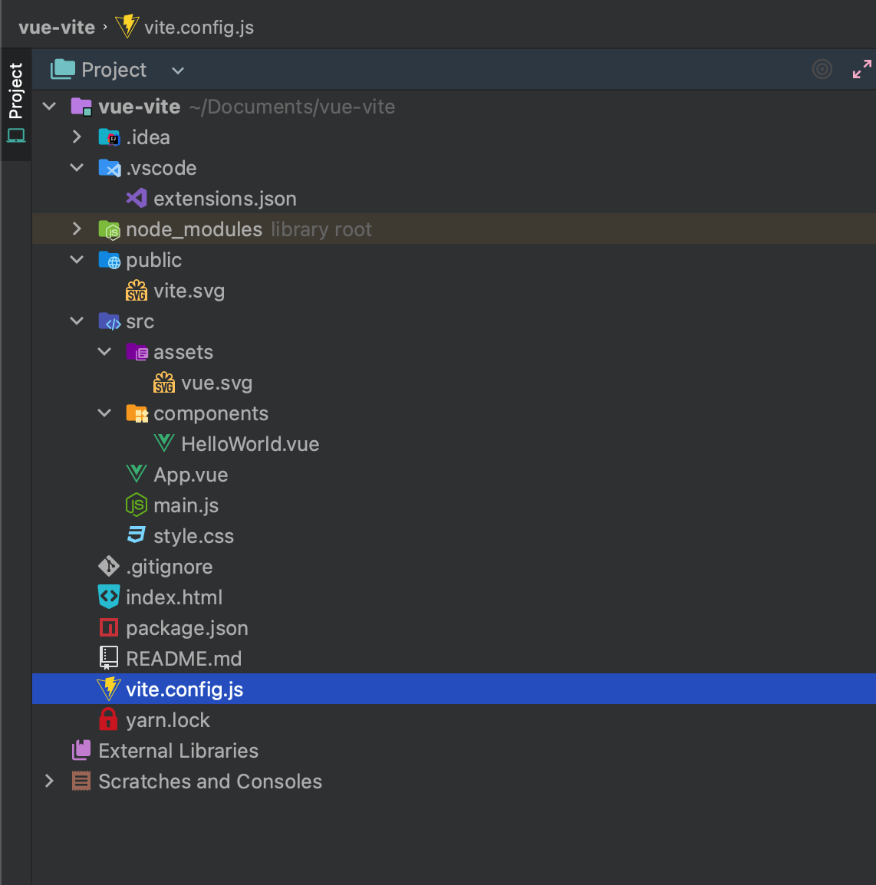Open package.json from the tree
The width and height of the screenshot is (876, 885).
click(x=186, y=627)
